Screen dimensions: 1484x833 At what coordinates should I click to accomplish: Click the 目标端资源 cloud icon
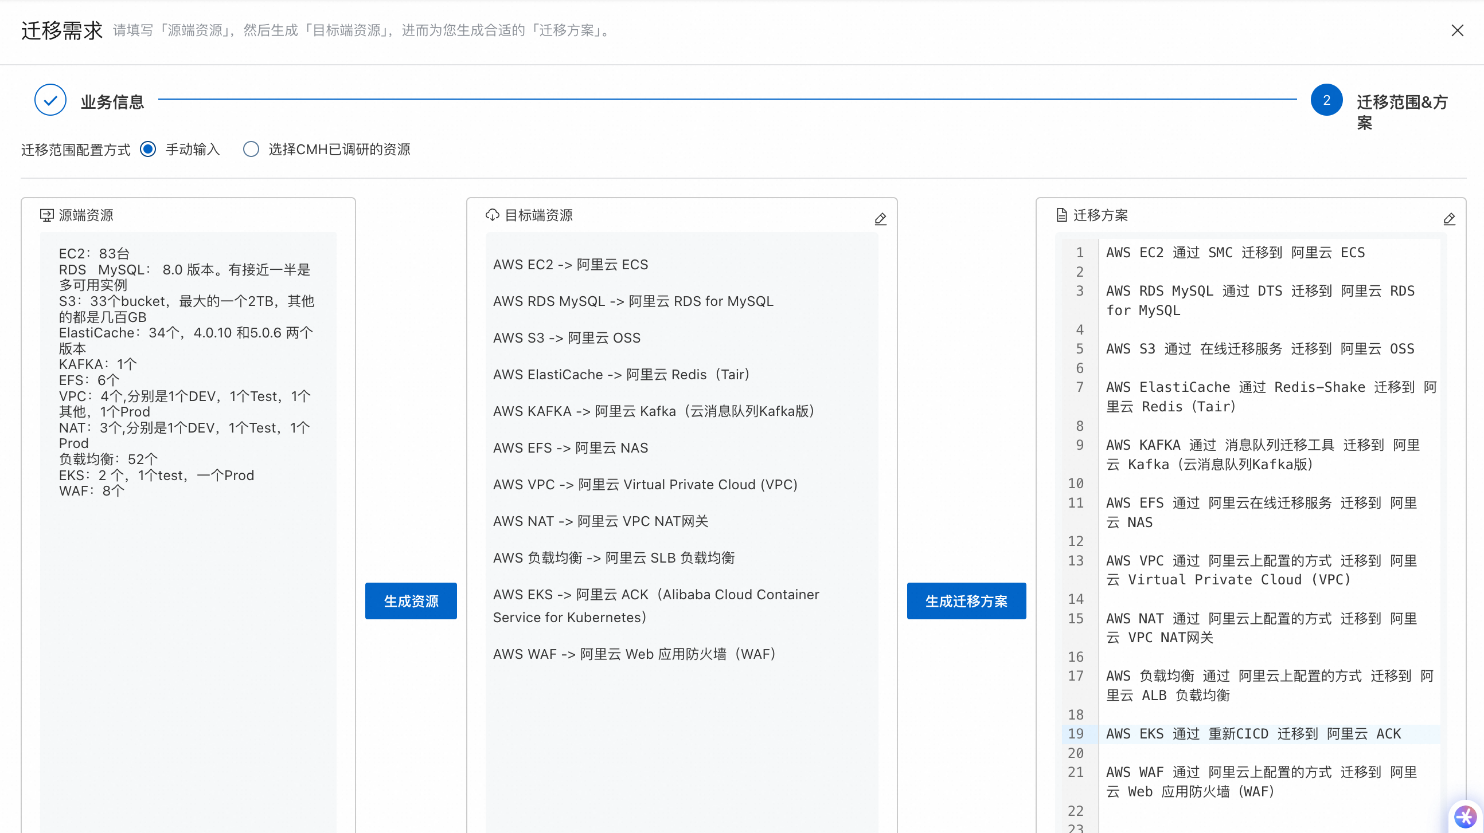click(x=492, y=215)
